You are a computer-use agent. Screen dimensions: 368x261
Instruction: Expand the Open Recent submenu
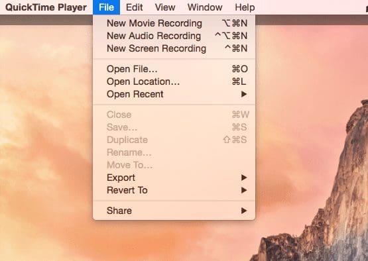tap(174, 94)
